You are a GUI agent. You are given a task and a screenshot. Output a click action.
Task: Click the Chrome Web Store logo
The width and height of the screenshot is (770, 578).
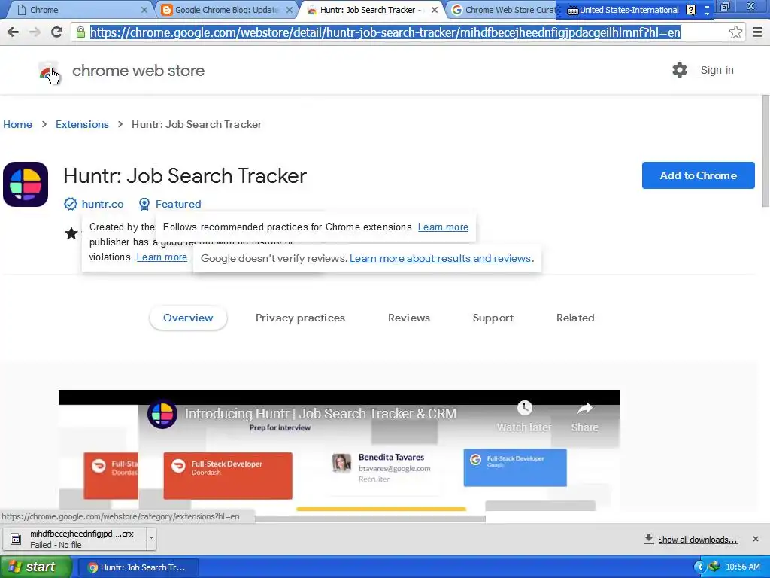click(48, 72)
